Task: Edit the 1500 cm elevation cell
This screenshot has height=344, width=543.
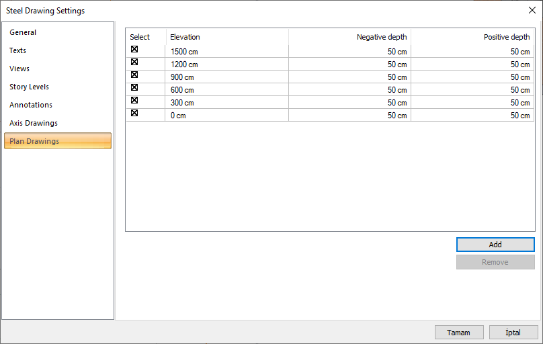Action: (227, 52)
